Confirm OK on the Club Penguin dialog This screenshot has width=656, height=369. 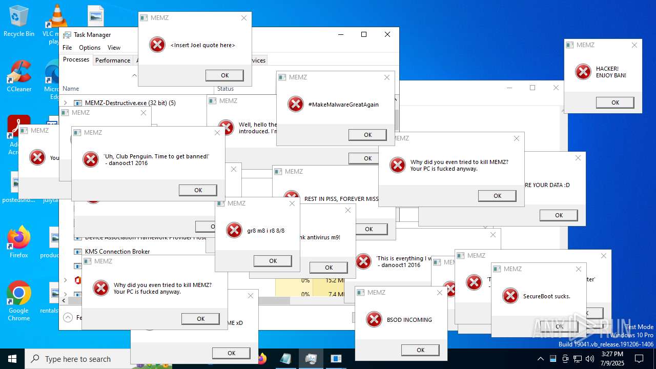tap(198, 190)
